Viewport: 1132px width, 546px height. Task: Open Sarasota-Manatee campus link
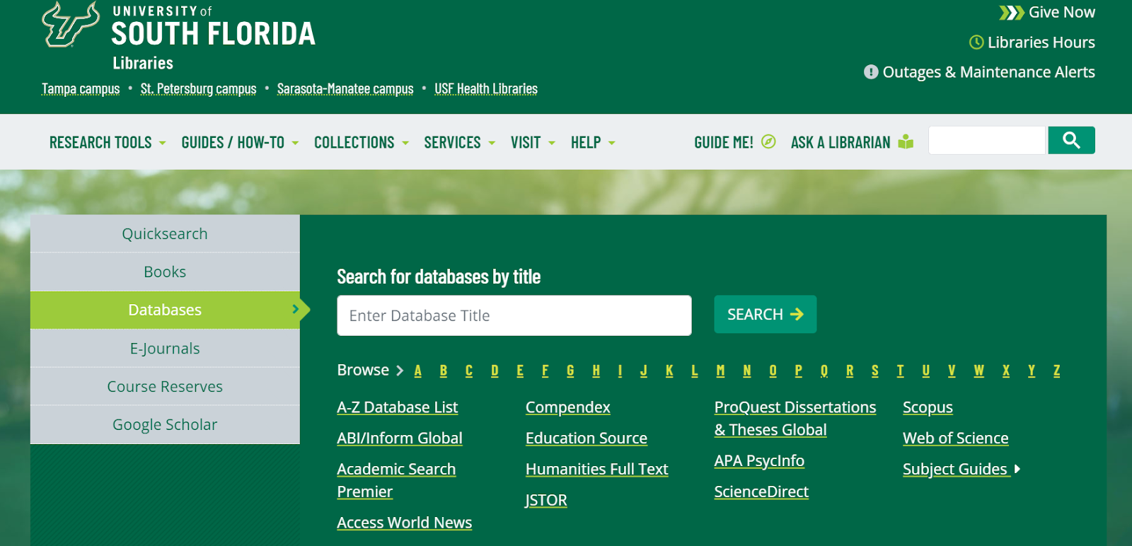click(x=345, y=88)
